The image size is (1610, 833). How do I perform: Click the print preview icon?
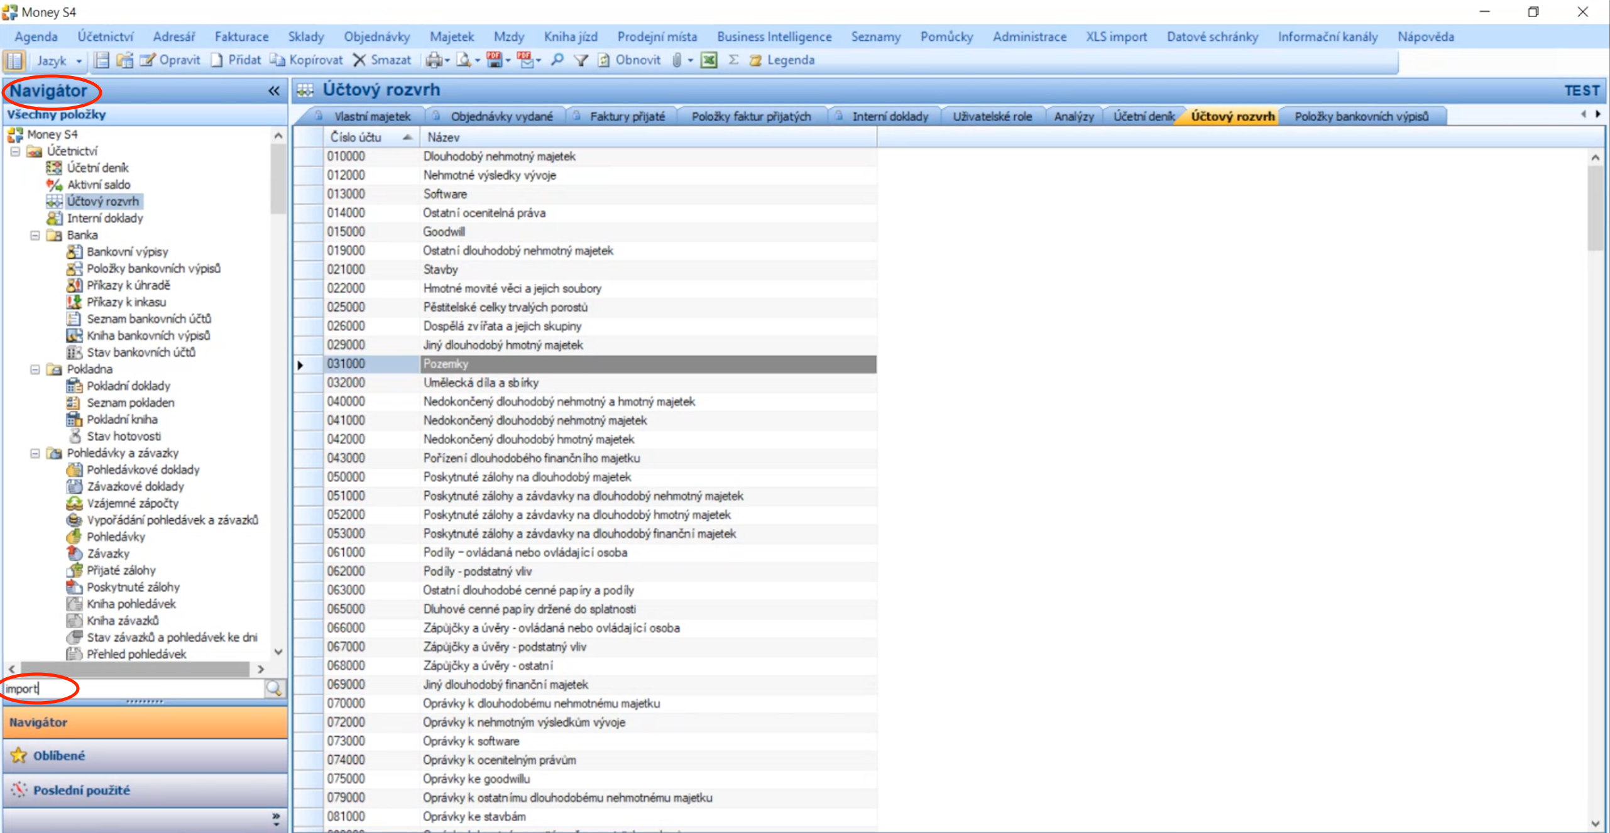point(464,60)
